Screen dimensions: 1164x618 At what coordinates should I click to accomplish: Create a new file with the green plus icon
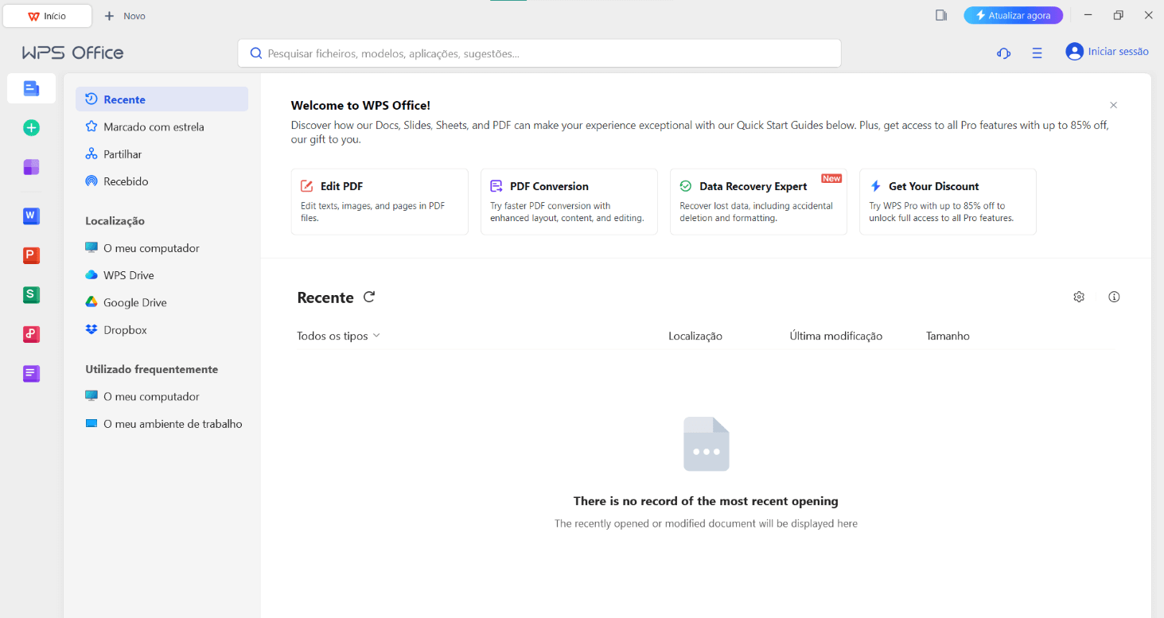click(31, 127)
